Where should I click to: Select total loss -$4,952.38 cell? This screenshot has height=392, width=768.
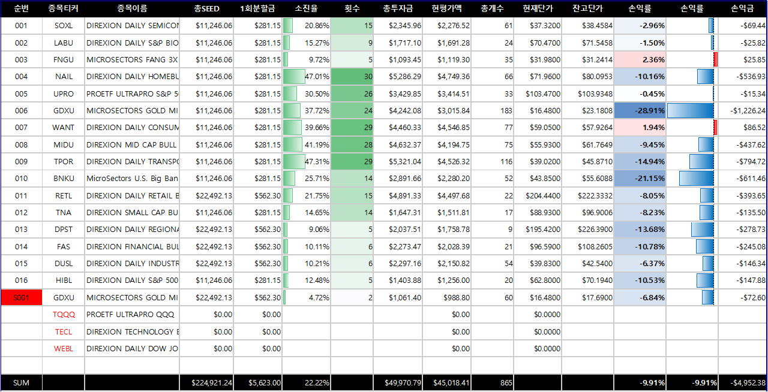[743, 382]
